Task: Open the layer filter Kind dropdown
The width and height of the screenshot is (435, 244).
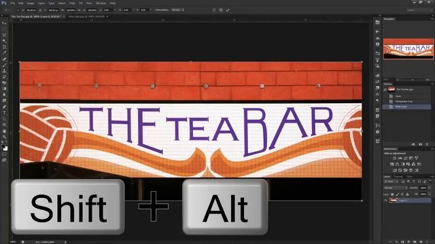Action: click(x=391, y=182)
